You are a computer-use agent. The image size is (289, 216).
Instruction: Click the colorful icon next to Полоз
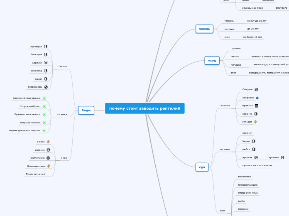point(48,142)
